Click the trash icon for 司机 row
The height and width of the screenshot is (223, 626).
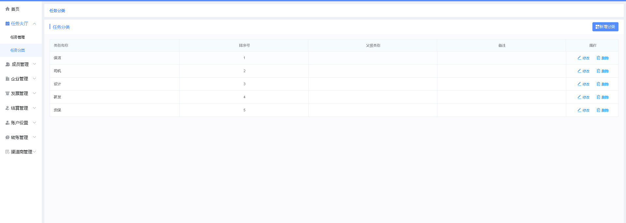(598, 71)
